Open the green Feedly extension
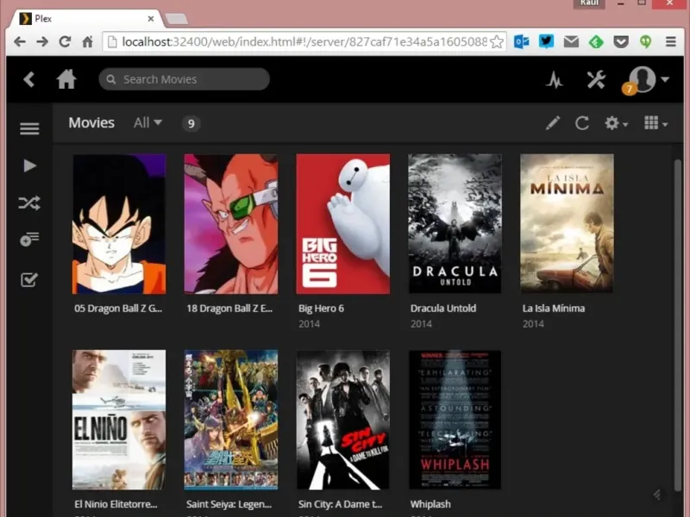This screenshot has height=517, width=690. point(596,41)
